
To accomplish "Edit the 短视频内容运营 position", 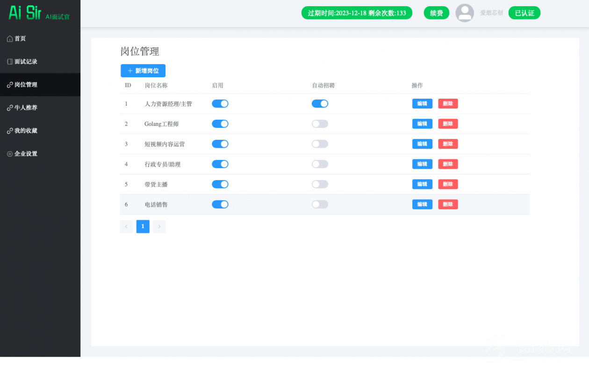I will click(422, 144).
